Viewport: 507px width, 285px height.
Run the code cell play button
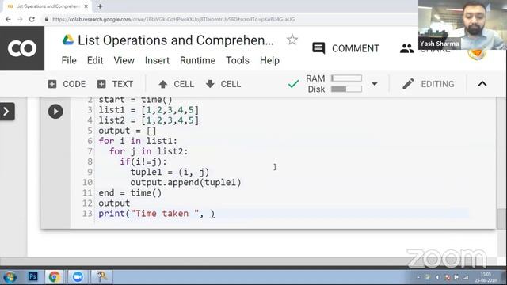[x=55, y=112]
